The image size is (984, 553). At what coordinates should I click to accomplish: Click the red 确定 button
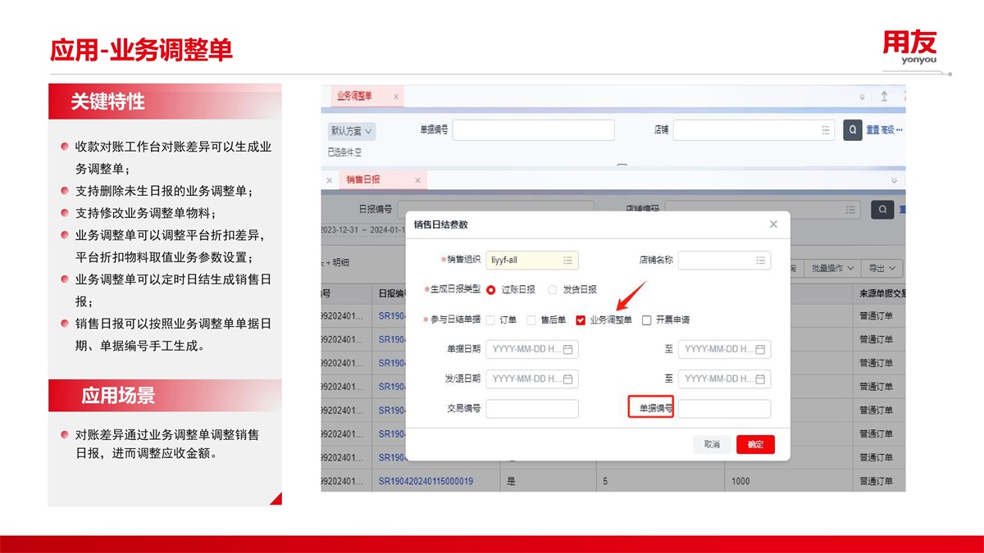755,444
